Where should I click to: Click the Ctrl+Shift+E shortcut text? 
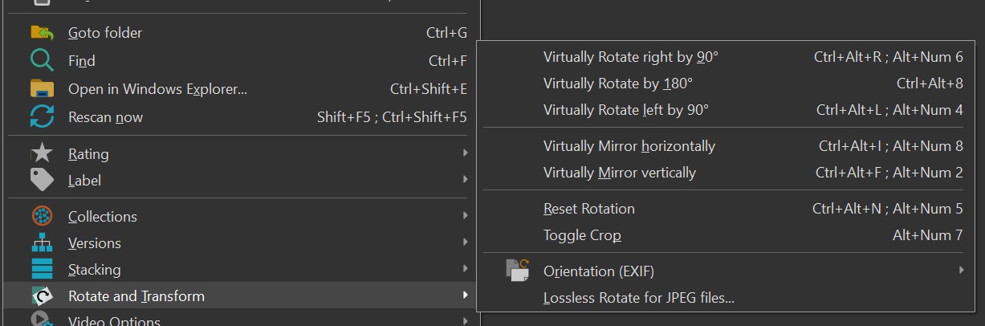(429, 88)
